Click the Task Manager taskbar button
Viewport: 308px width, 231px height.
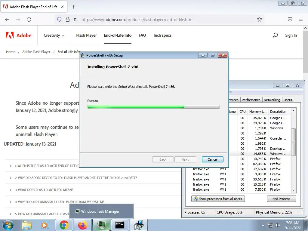pyautogui.click(x=101, y=225)
